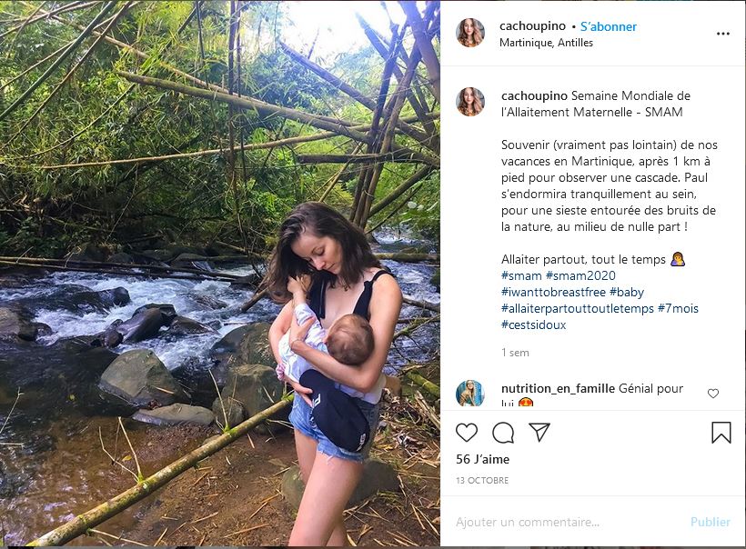
Task: Click the S'abonner follow button
Action: click(609, 26)
